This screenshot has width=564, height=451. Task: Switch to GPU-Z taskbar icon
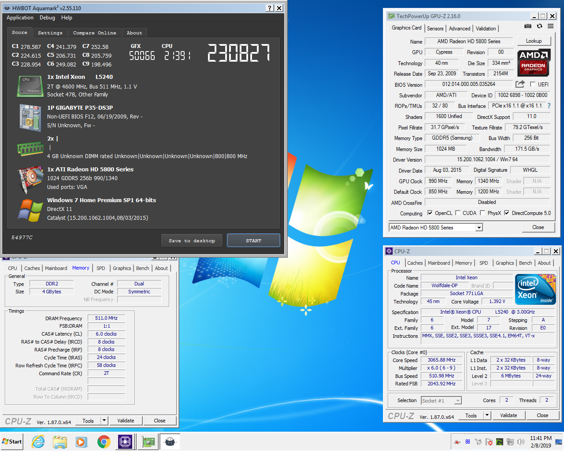pyautogui.click(x=148, y=442)
